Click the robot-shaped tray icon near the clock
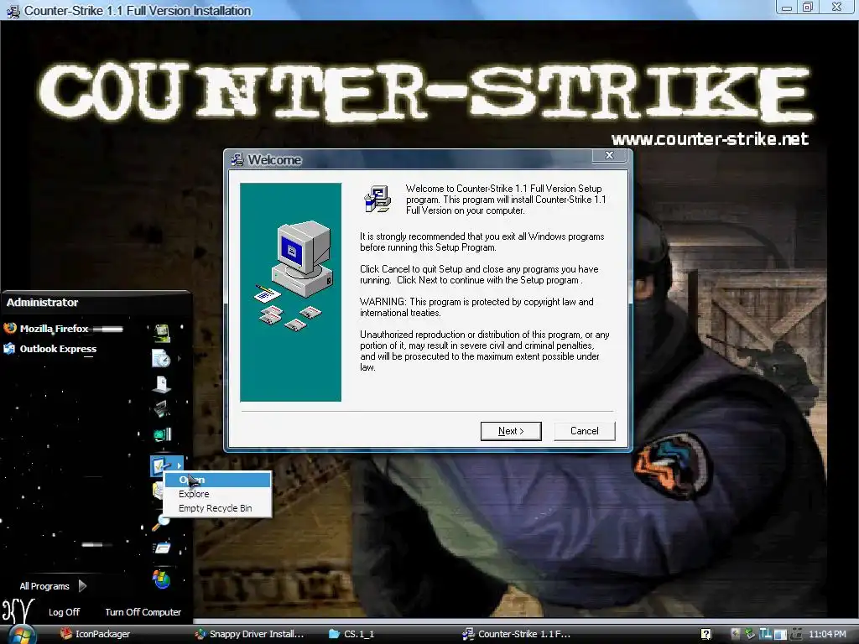This screenshot has height=644, width=859. (x=795, y=634)
